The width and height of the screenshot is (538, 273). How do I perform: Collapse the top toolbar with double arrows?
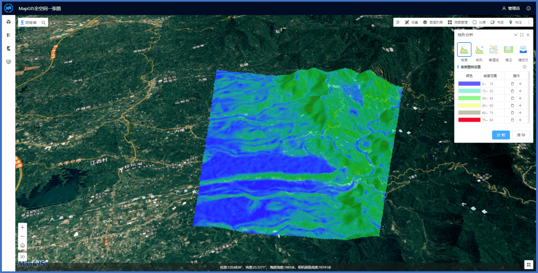[x=398, y=22]
